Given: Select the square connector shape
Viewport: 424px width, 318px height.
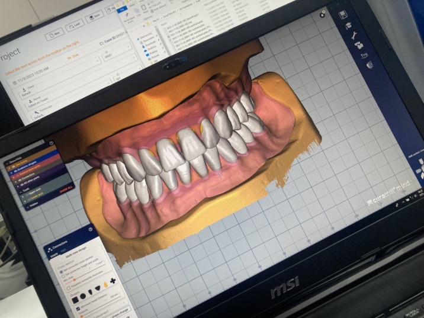Looking at the screenshot, I should tap(75, 300).
